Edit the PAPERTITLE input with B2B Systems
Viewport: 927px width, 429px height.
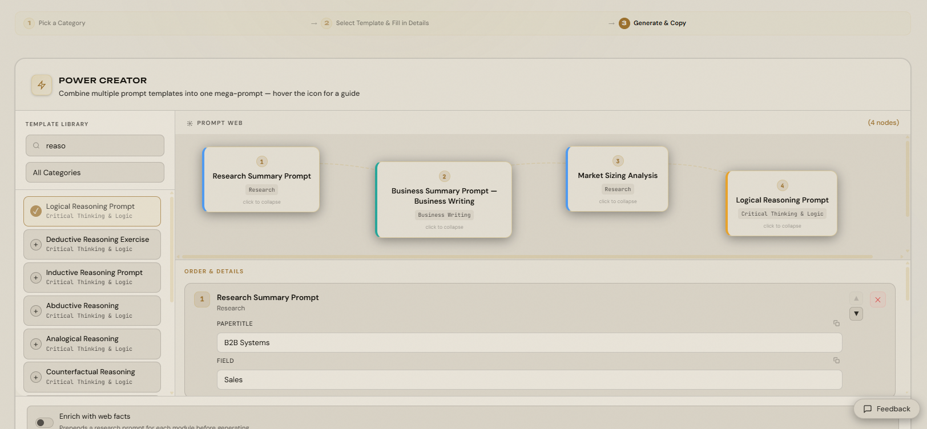pos(529,343)
